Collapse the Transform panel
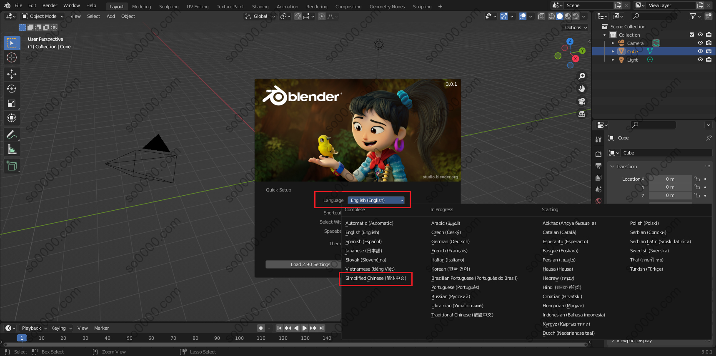 click(x=613, y=167)
